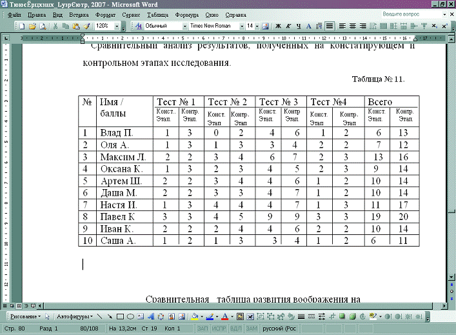
Task: Toggle Bold formatting (Ж)
Action: click(278, 26)
